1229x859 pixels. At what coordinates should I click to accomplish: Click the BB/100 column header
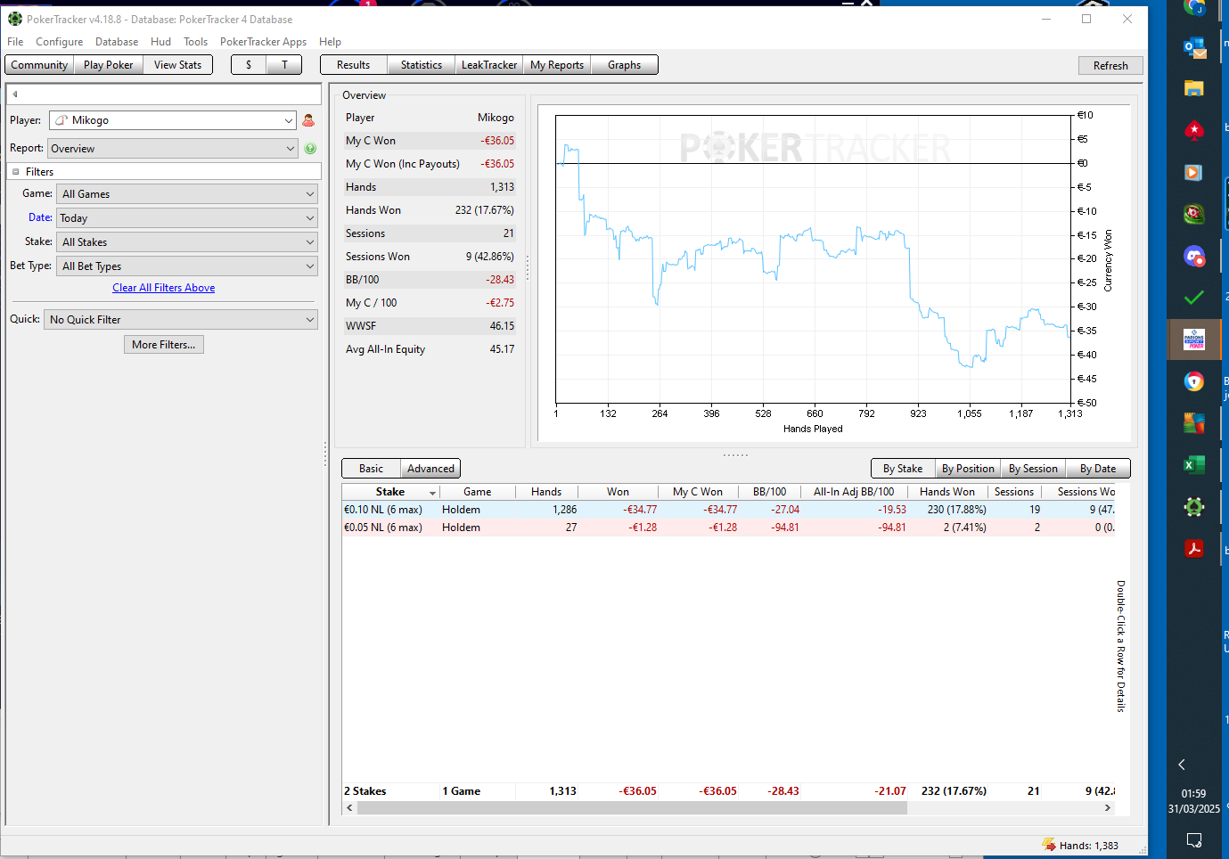[x=769, y=492]
